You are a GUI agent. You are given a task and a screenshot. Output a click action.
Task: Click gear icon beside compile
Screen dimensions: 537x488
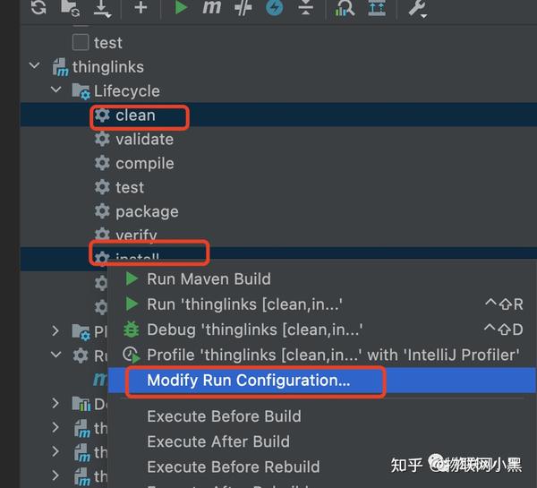102,163
